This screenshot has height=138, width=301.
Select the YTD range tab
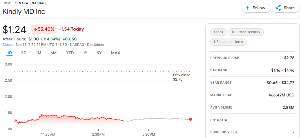[70, 53]
